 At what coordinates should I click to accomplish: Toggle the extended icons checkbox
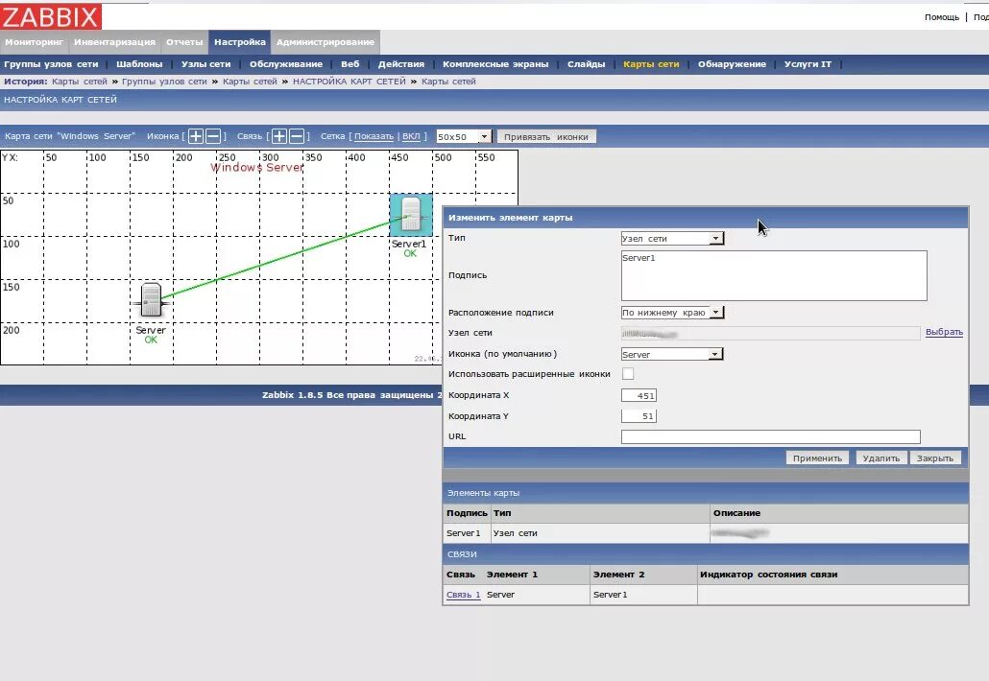628,373
